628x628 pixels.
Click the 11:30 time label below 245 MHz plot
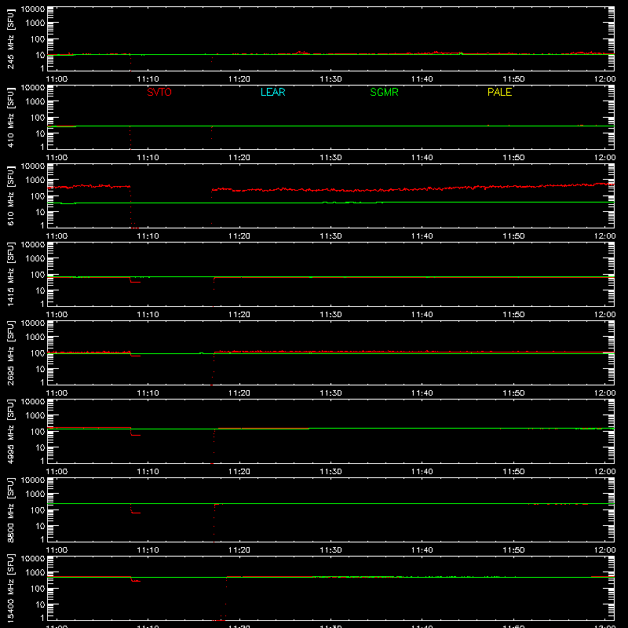tap(330, 79)
